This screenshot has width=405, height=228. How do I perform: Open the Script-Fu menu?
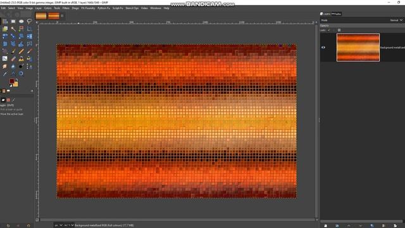coord(118,8)
